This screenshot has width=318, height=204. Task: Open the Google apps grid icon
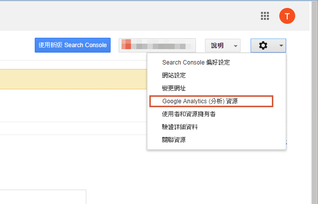point(265,16)
